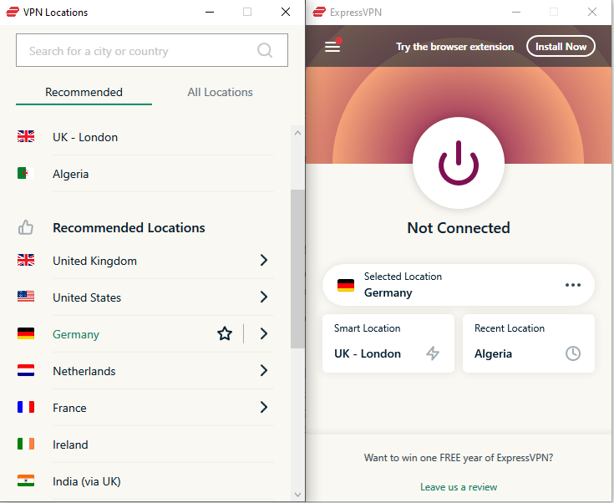Click the Smart Location lightning icon
The image size is (614, 503).
(x=433, y=353)
